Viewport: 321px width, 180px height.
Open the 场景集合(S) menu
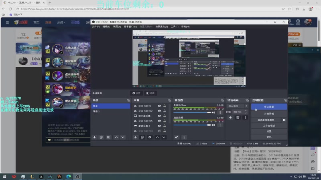click(161, 26)
